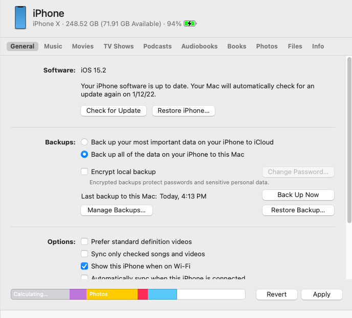The height and width of the screenshot is (318, 352).
Task: Apply the sync settings
Action: click(x=322, y=294)
